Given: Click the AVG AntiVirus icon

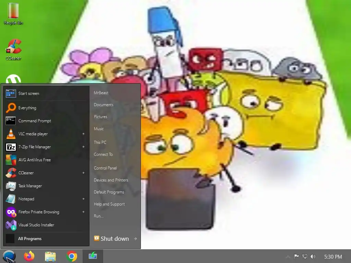Looking at the screenshot, I should [x=11, y=160].
